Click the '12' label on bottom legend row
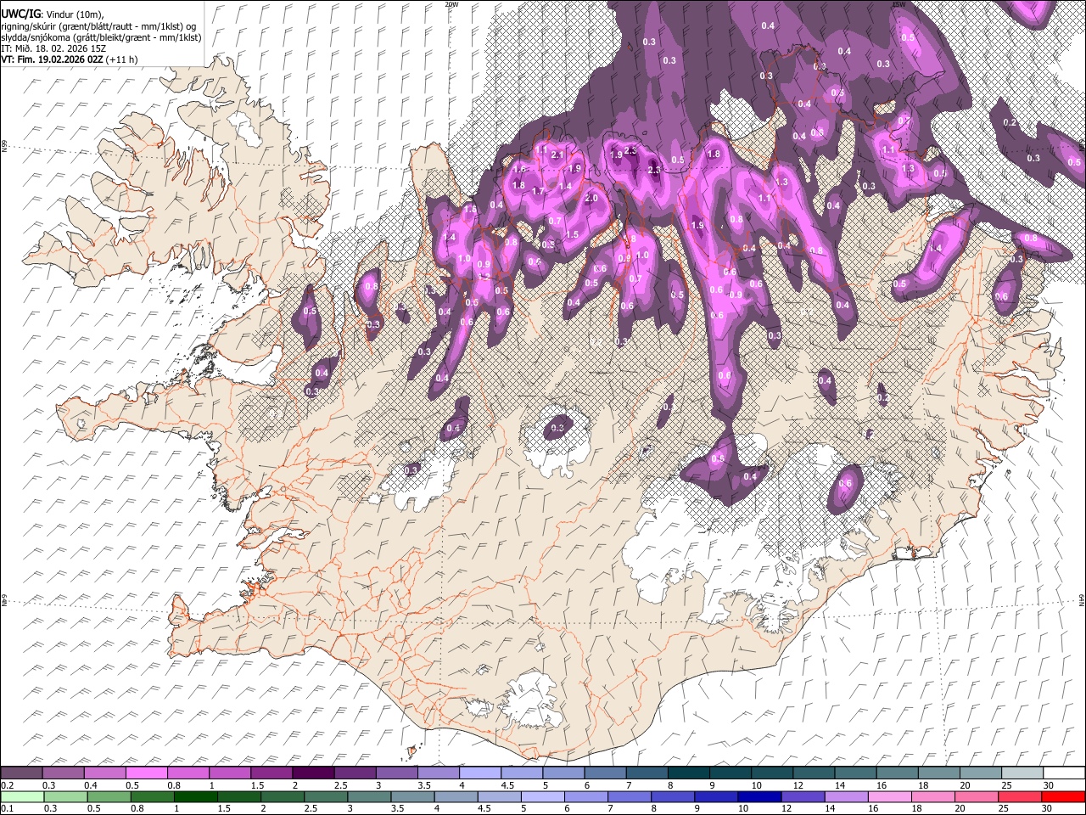Viewport: 1086px width, 815px height. (786, 808)
